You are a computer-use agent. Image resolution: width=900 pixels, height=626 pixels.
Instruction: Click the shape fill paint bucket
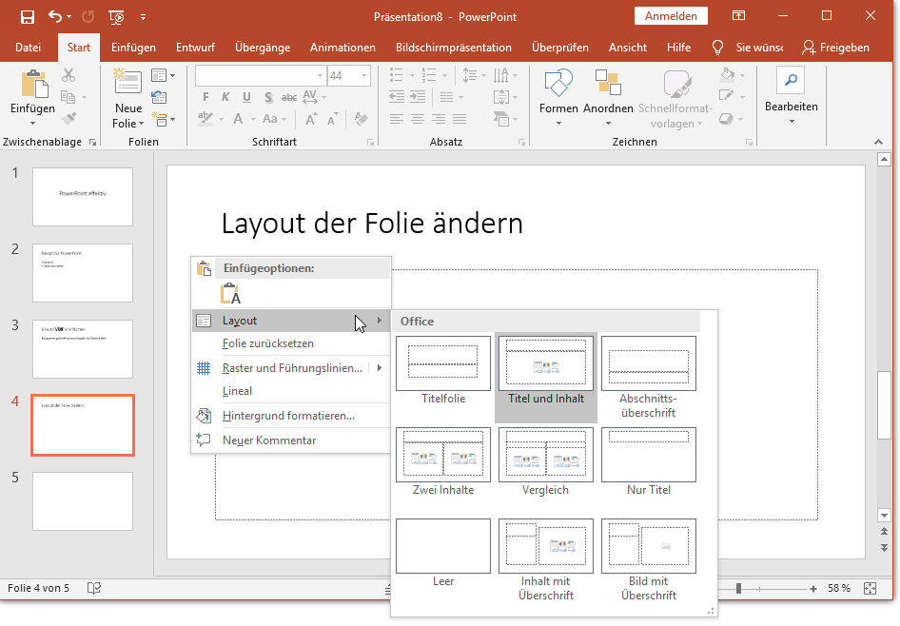pos(727,74)
